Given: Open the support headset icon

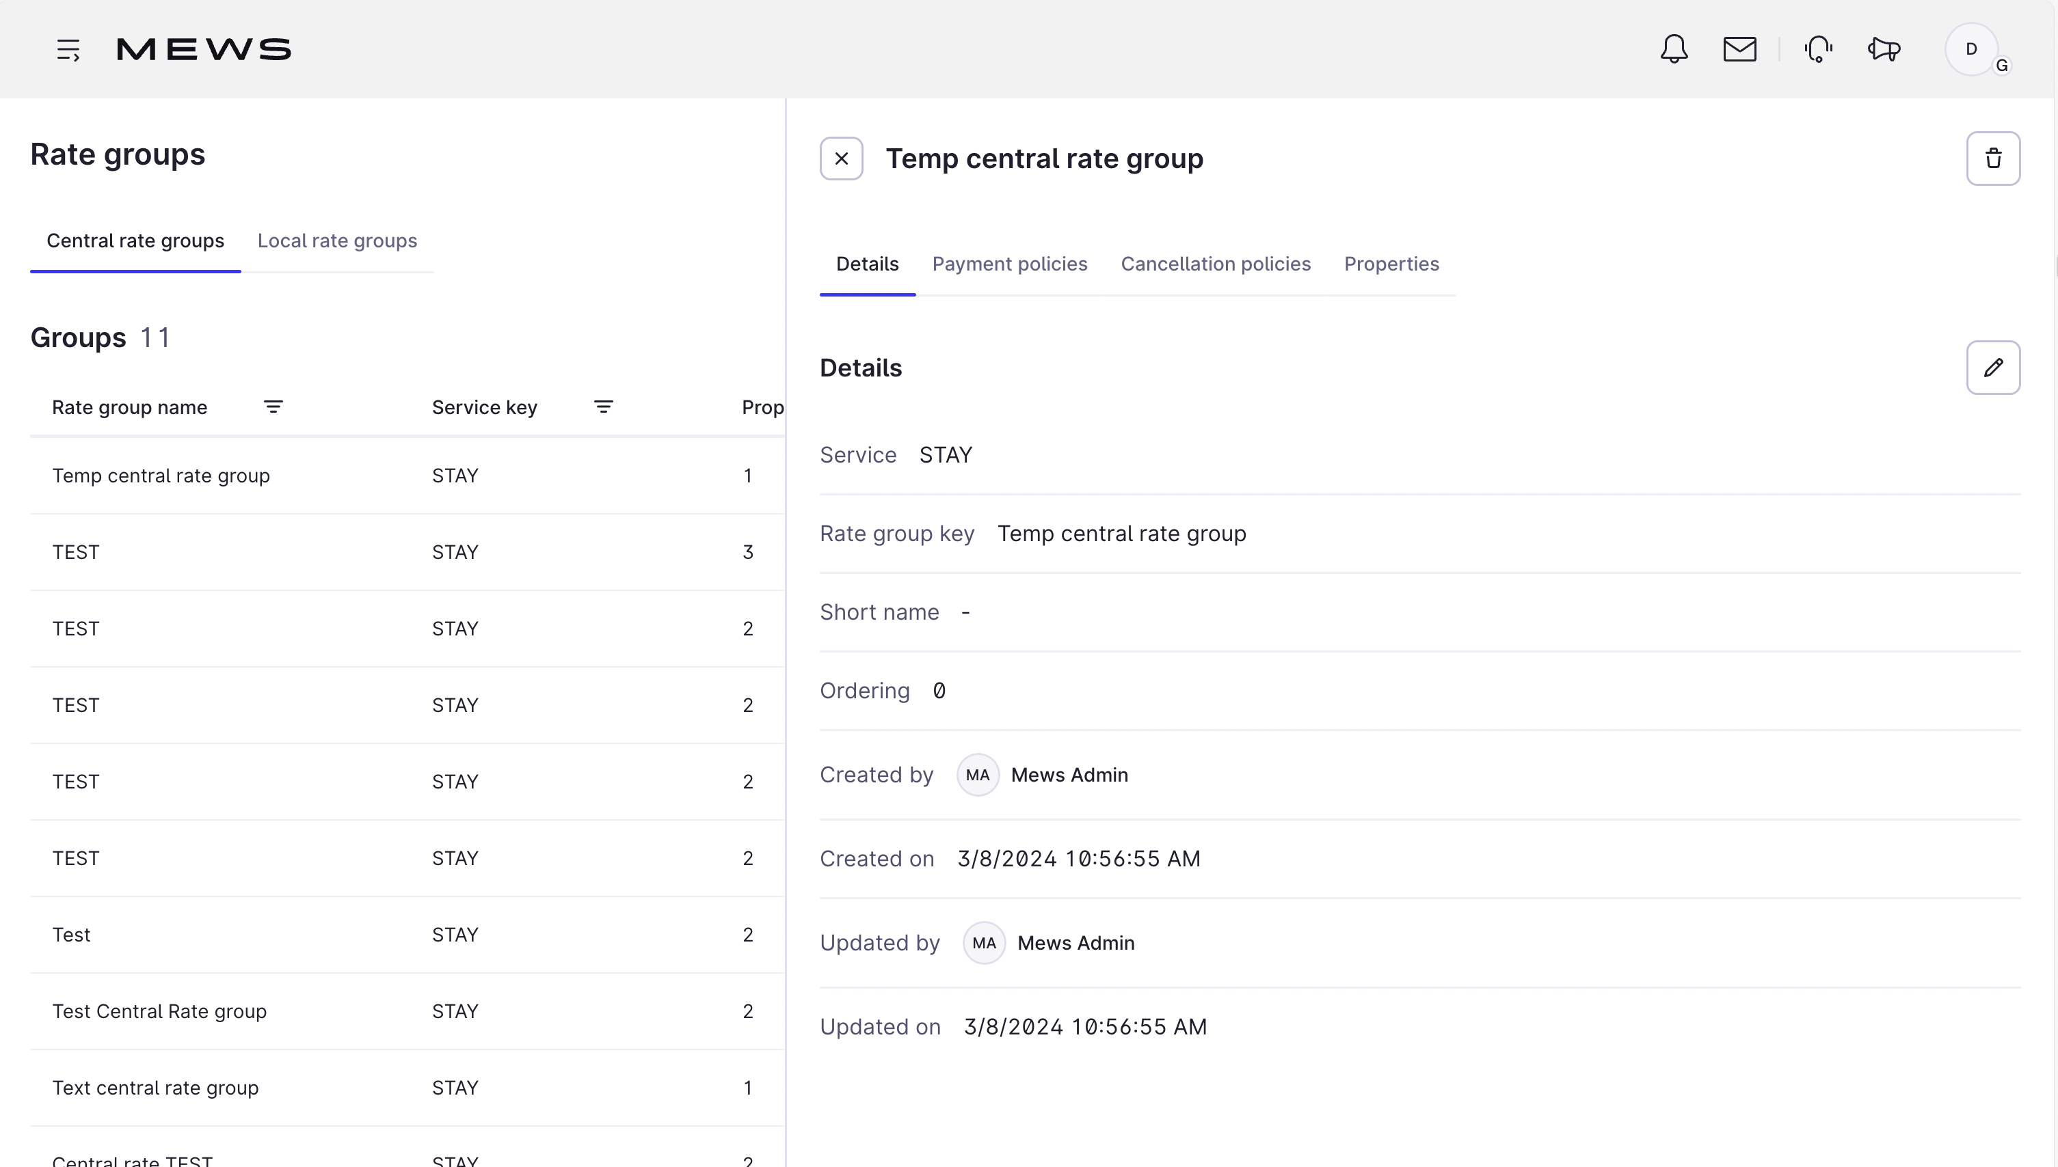Looking at the screenshot, I should [1818, 50].
